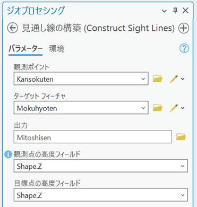
Task: Expand the Kansokuten dropdown list
Action: pyautogui.click(x=143, y=79)
